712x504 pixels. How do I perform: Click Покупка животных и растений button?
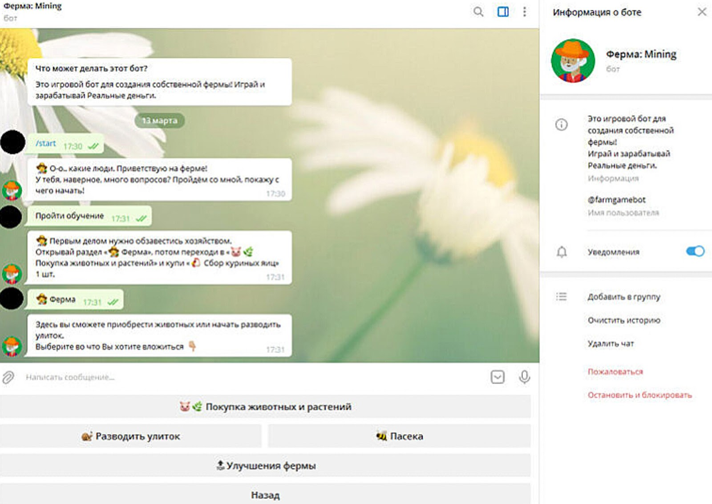[265, 407]
